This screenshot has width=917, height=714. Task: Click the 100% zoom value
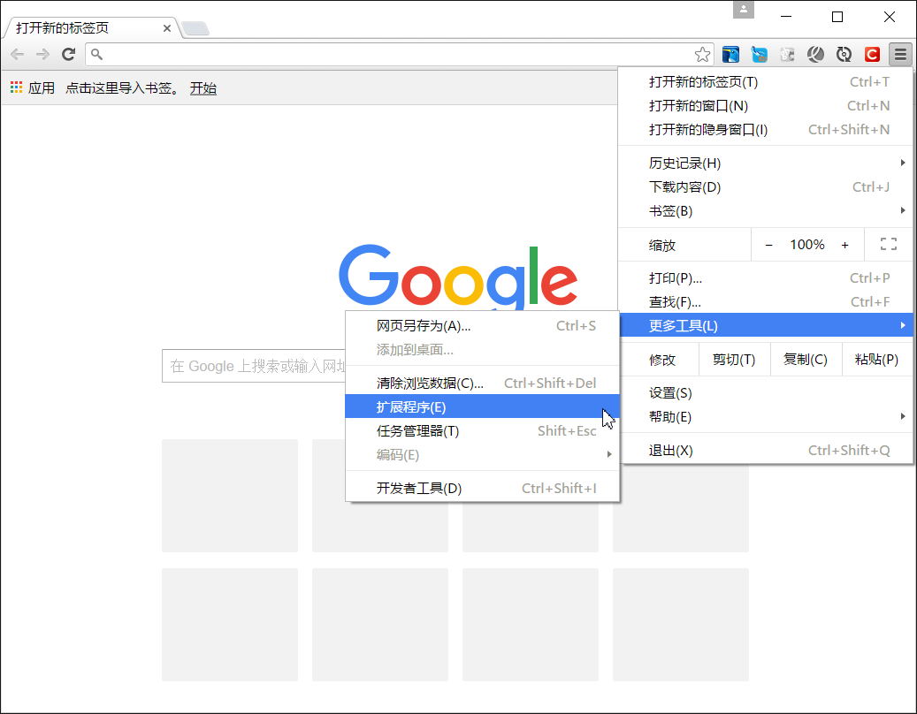(x=807, y=245)
